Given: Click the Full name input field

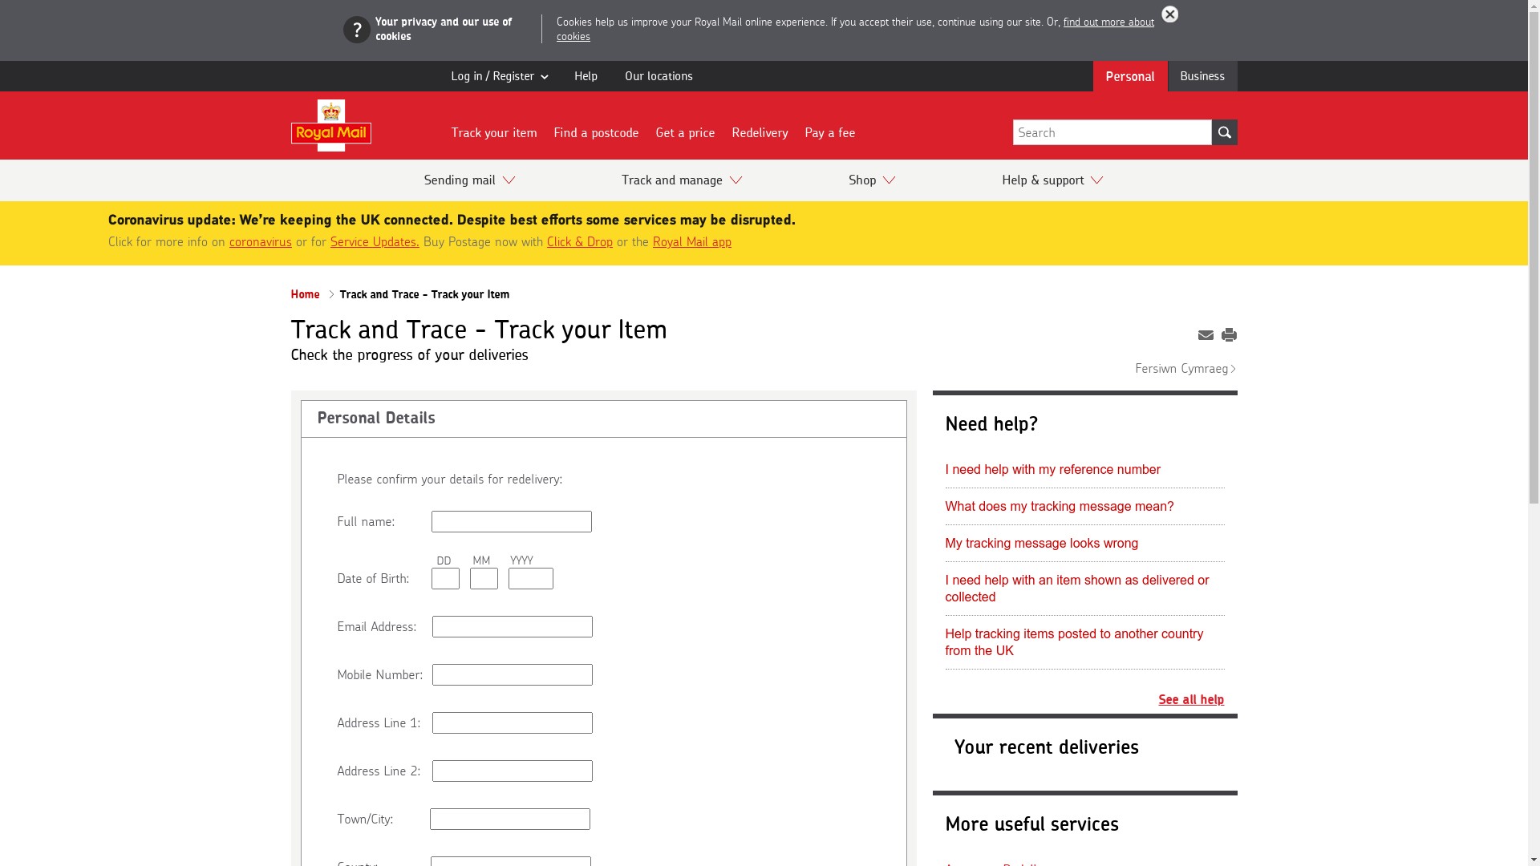Looking at the screenshot, I should (511, 521).
